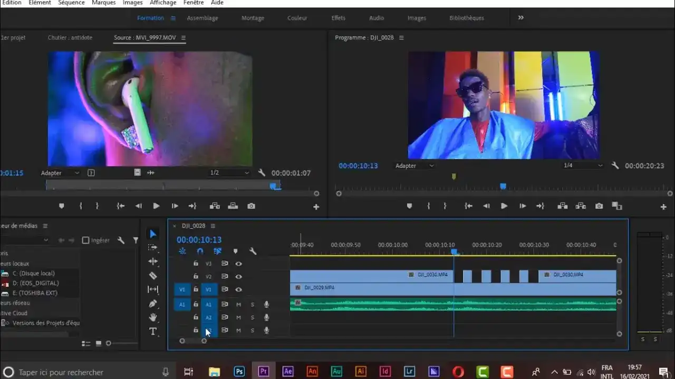675x379 pixels.
Task: Add a marker in the Program monitor
Action: pyautogui.click(x=410, y=206)
